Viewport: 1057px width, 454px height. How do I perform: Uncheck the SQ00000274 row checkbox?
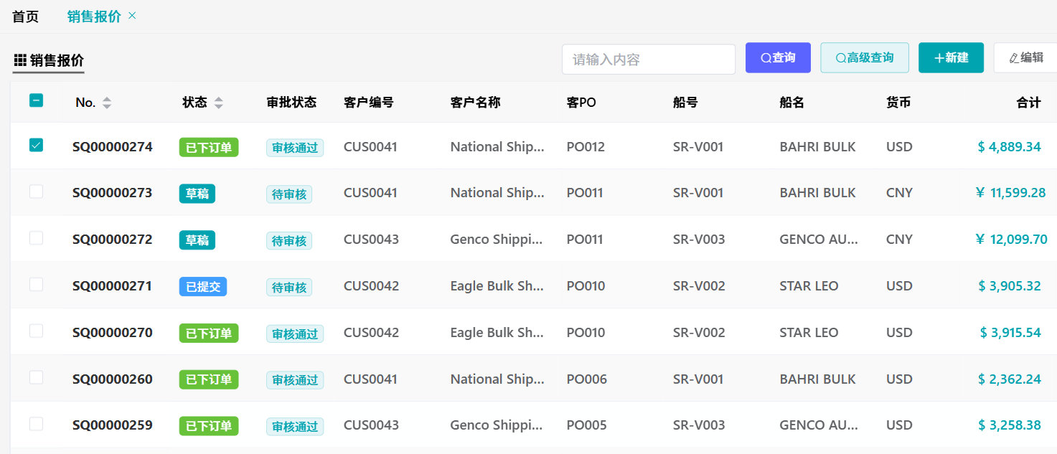tap(36, 146)
